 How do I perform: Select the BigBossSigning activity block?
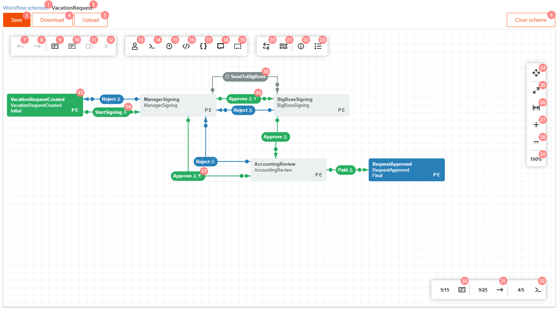pyautogui.click(x=312, y=105)
